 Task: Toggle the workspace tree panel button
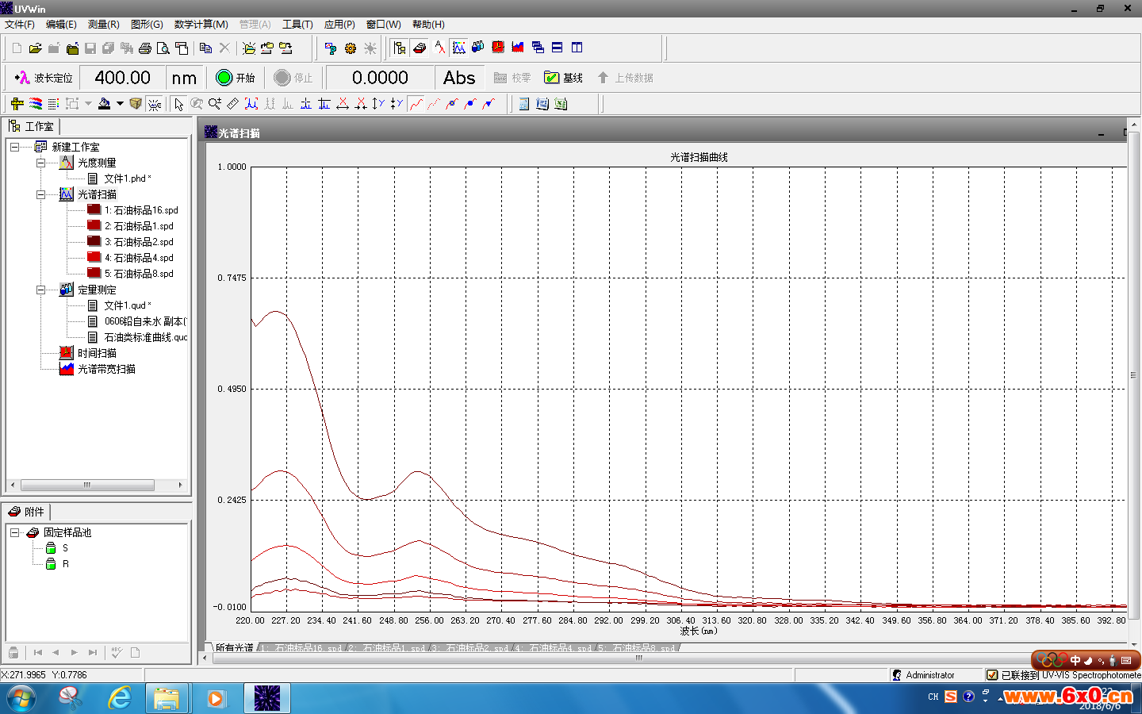click(400, 48)
